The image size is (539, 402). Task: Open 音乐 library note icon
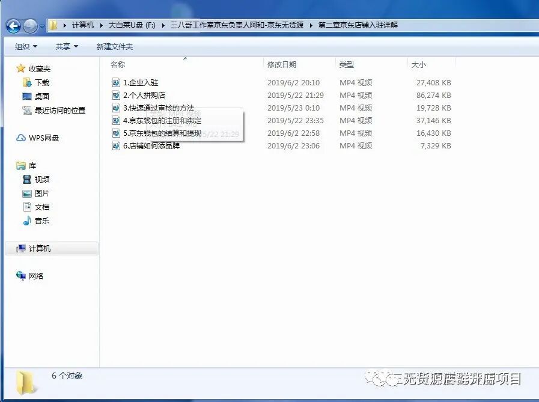[x=27, y=221]
